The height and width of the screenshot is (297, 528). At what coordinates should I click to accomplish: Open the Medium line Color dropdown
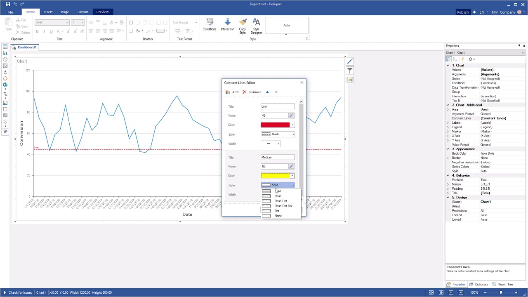[292, 176]
